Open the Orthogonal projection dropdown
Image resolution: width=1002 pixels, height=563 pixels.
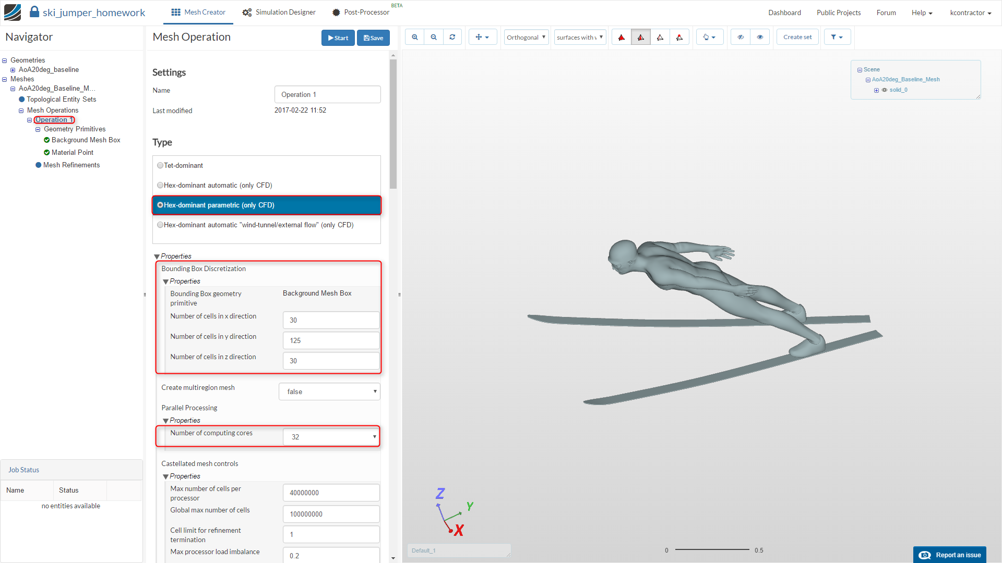[x=526, y=37]
